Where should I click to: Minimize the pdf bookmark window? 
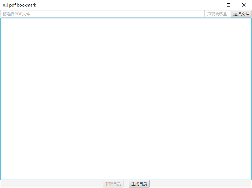coord(213,5)
